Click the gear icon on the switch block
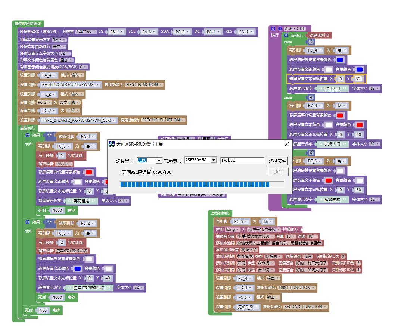The height and width of the screenshot is (332, 398). click(x=286, y=35)
